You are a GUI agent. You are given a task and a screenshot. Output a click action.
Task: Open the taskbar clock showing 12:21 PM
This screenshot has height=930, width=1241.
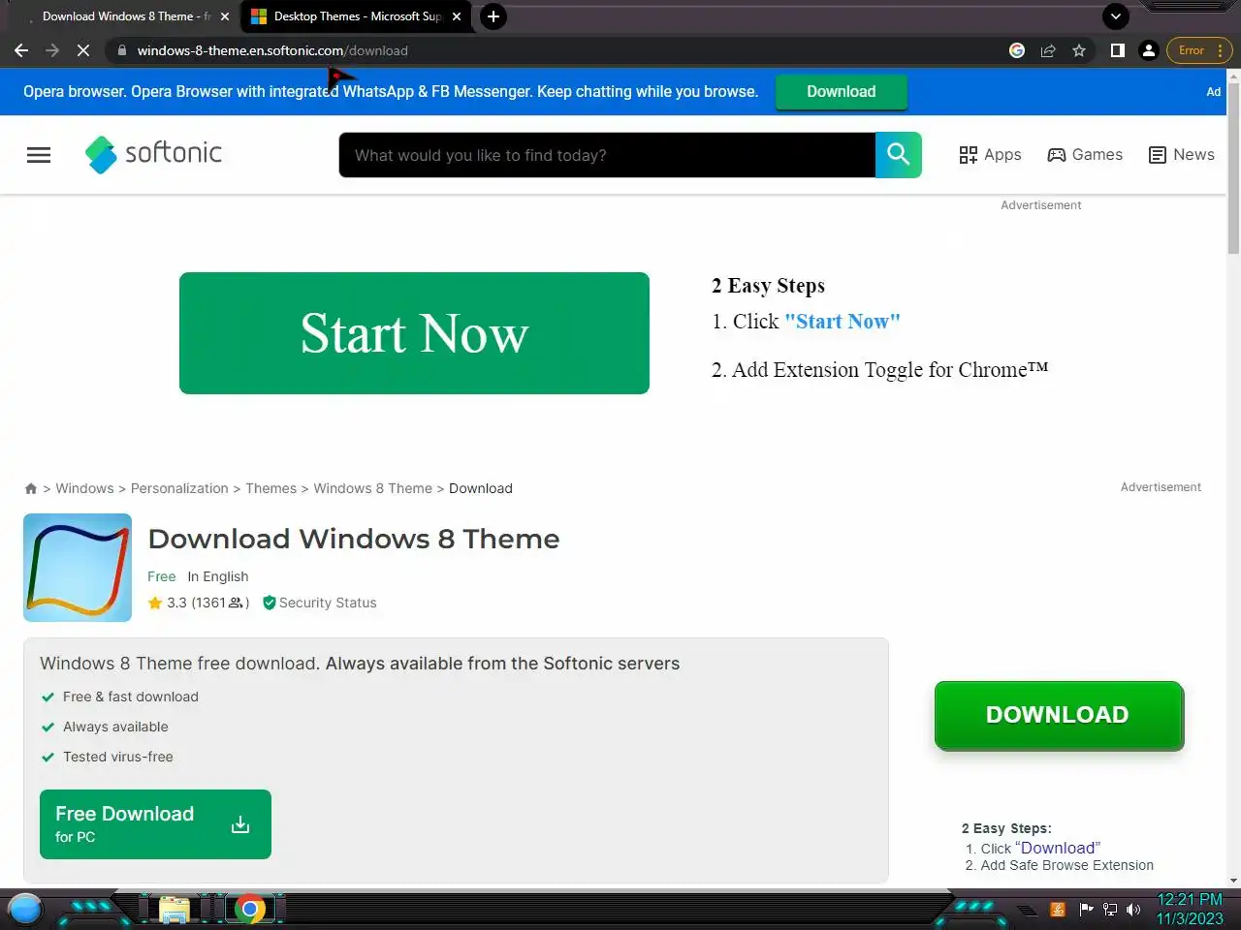(x=1190, y=909)
